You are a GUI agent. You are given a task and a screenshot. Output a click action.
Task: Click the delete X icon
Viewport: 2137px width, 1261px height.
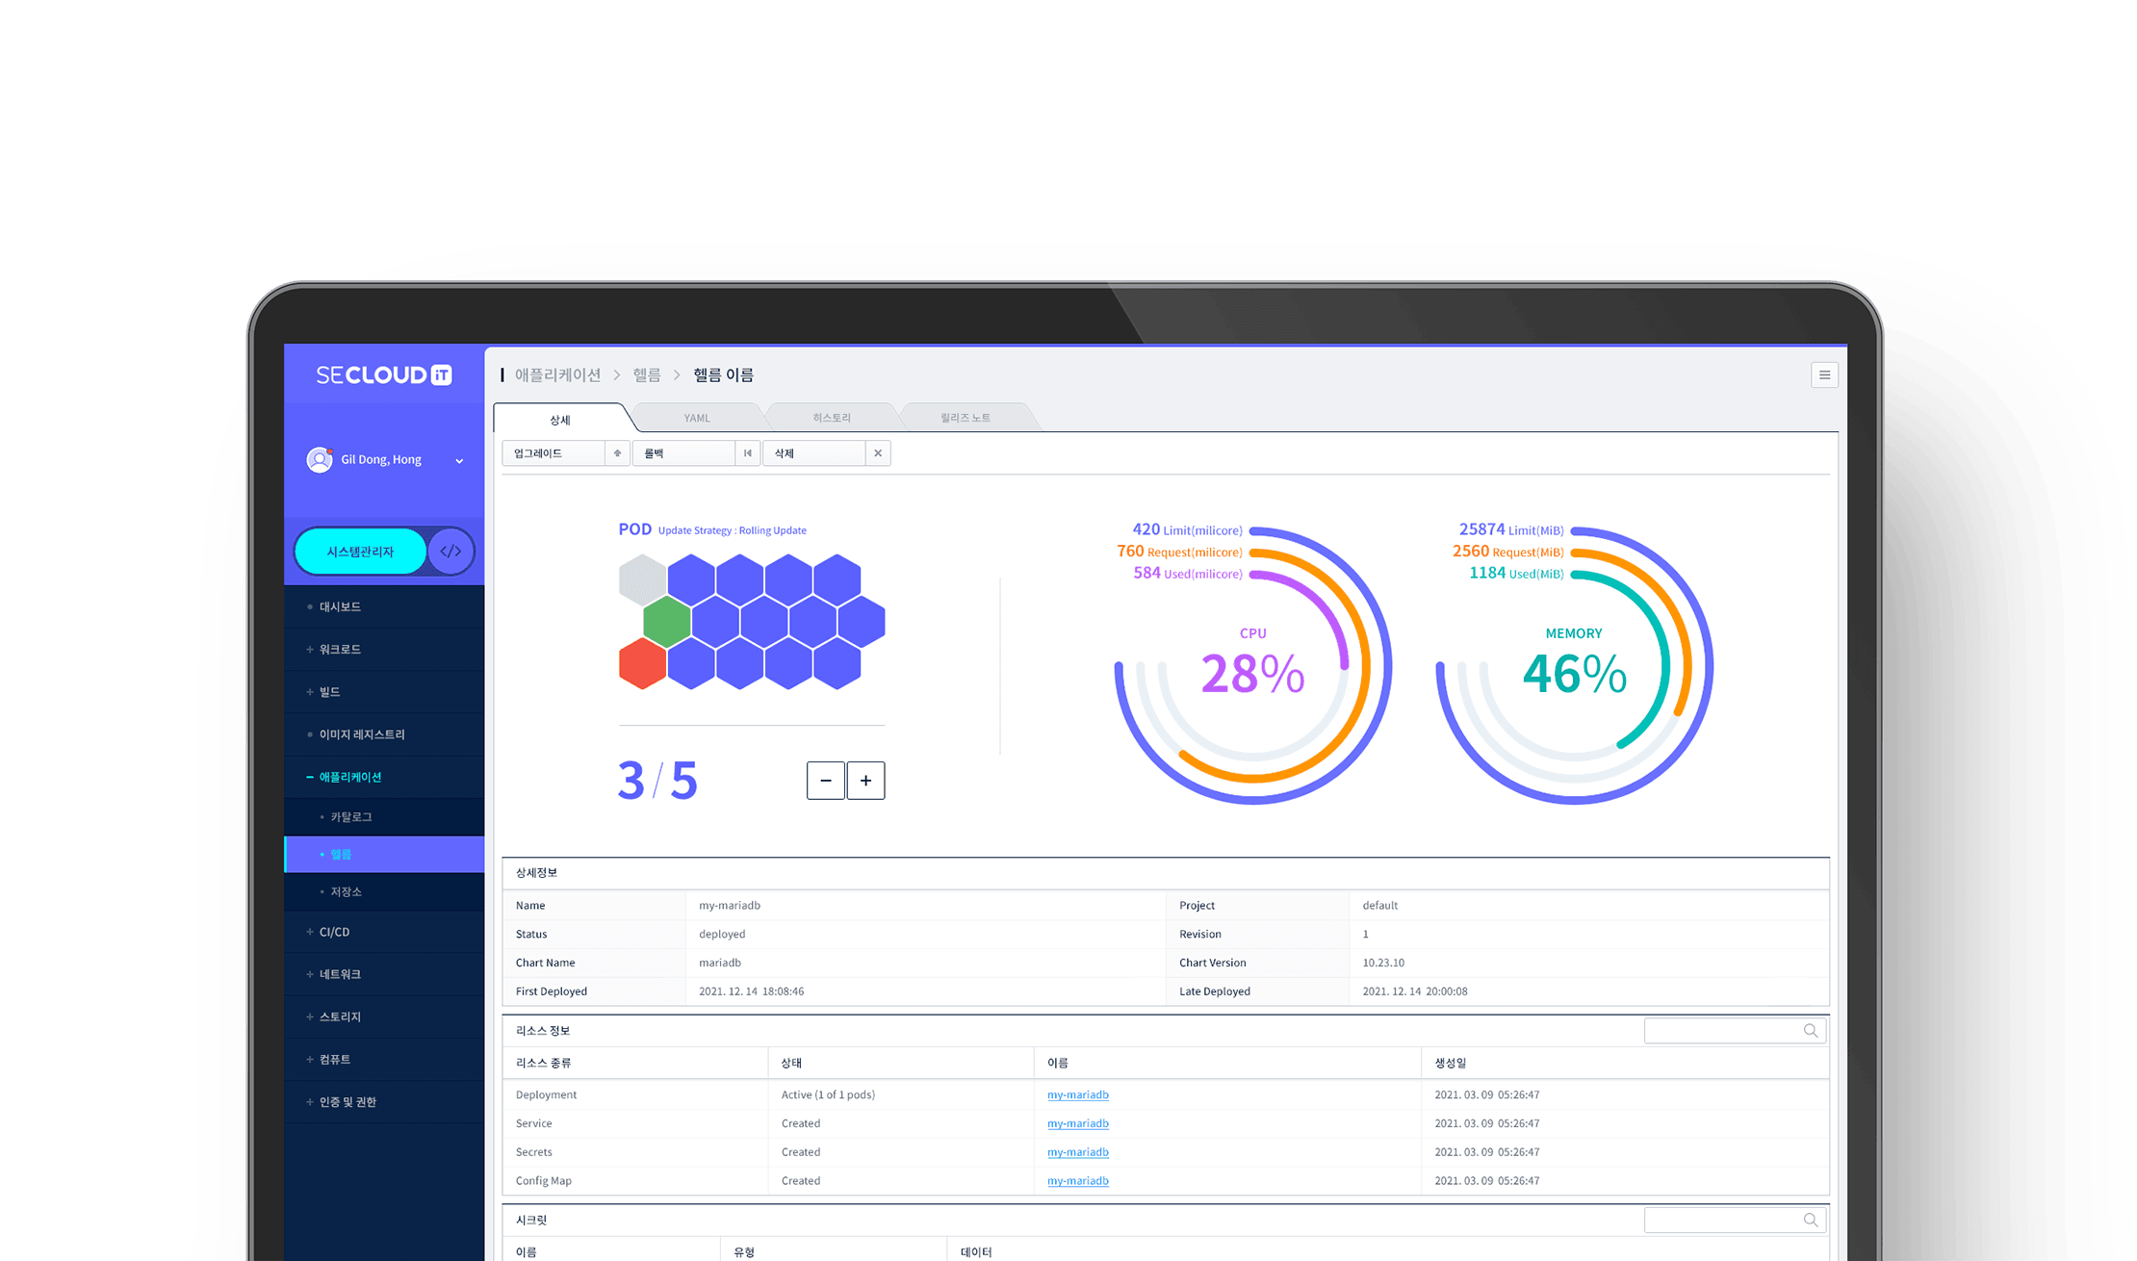[x=878, y=453]
